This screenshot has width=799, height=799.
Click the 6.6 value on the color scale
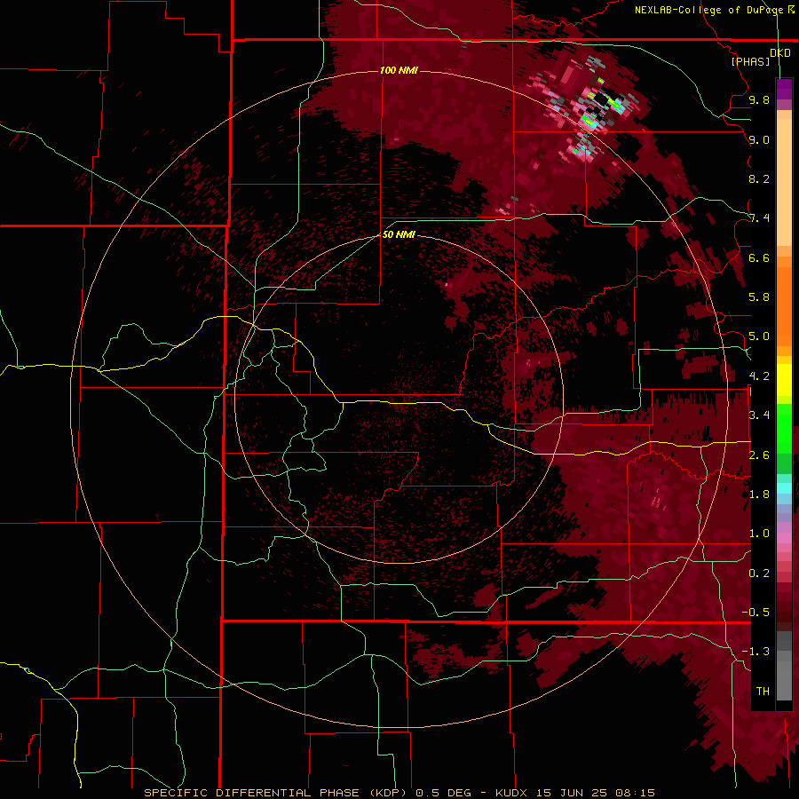tap(759, 257)
